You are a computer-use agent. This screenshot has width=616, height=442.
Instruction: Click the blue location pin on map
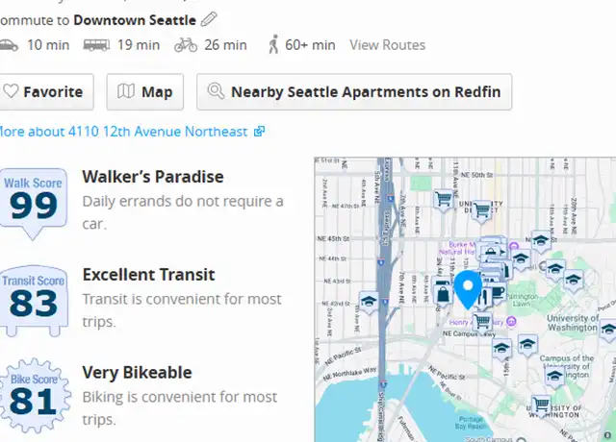(x=468, y=289)
